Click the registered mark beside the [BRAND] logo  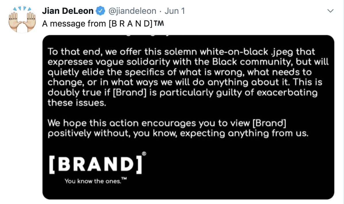coord(144,154)
